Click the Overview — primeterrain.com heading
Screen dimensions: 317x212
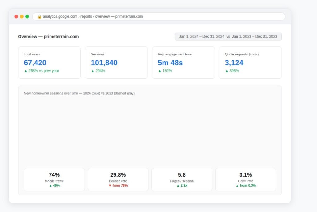pos(48,37)
